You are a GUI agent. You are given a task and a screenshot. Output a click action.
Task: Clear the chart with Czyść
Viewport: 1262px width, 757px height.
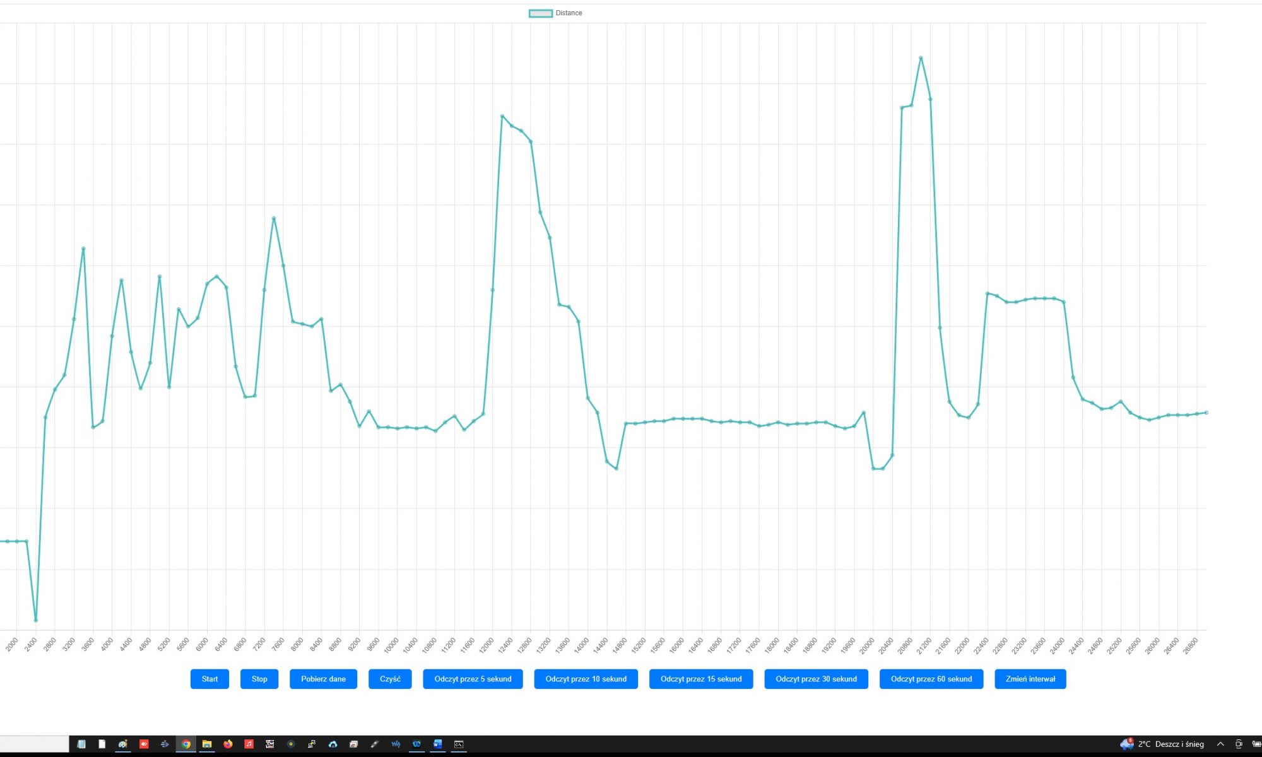click(390, 679)
